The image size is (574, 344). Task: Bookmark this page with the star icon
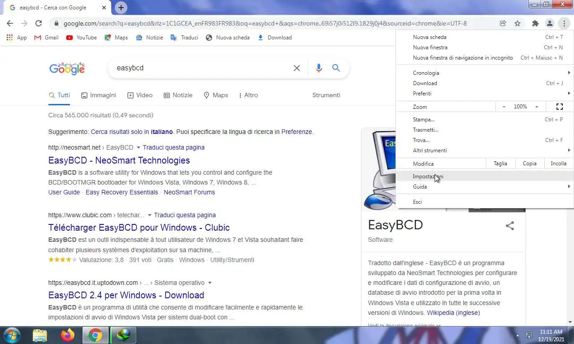coord(517,23)
